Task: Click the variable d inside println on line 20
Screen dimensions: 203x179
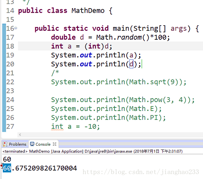Action: coord(131,64)
